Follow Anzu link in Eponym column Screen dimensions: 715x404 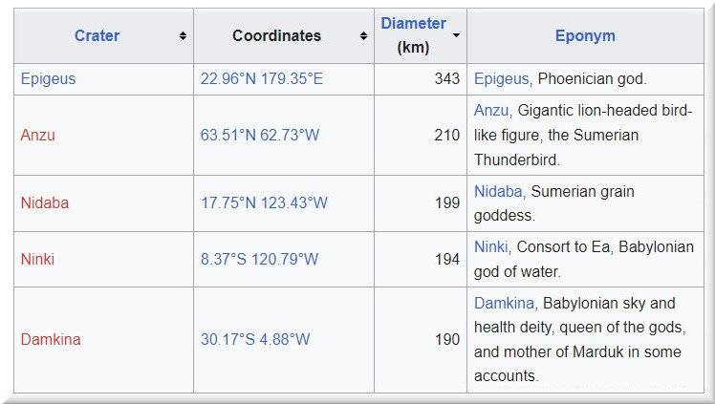coord(491,111)
